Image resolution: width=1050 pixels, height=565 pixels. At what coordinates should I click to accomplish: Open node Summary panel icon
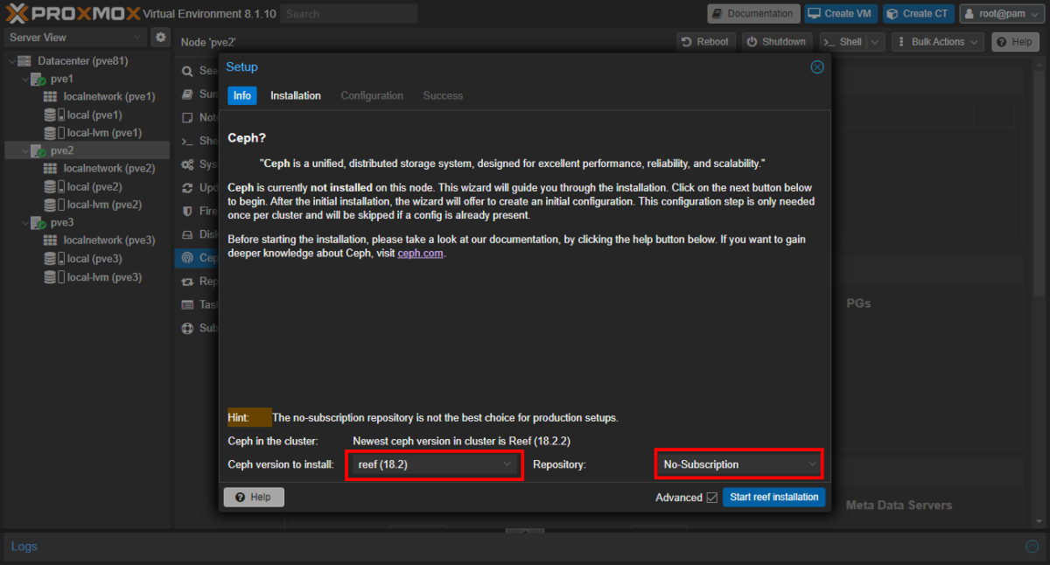[x=187, y=94]
